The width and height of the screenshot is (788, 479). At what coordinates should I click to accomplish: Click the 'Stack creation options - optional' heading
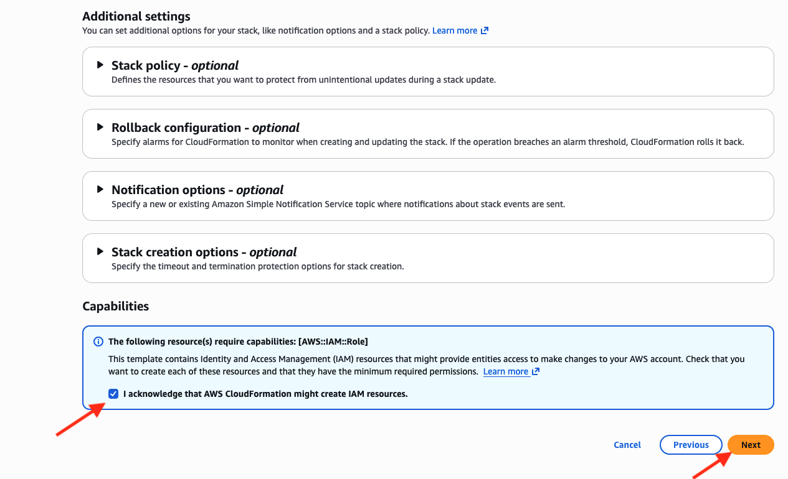pyautogui.click(x=204, y=252)
